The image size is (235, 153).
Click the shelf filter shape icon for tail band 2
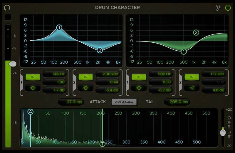click(192, 87)
